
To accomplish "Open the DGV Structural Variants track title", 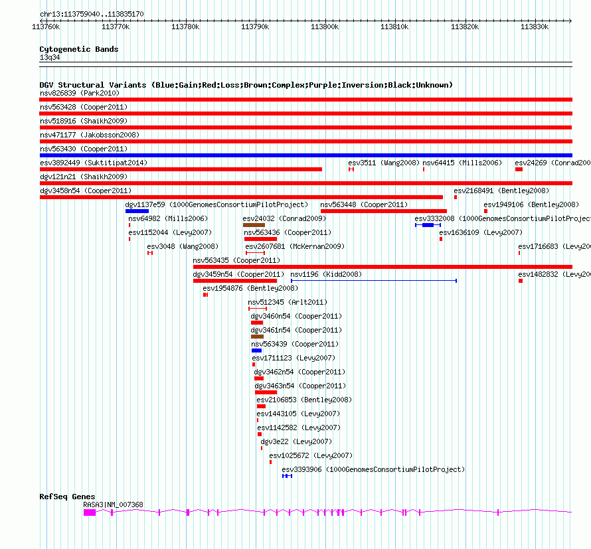I will click(246, 85).
